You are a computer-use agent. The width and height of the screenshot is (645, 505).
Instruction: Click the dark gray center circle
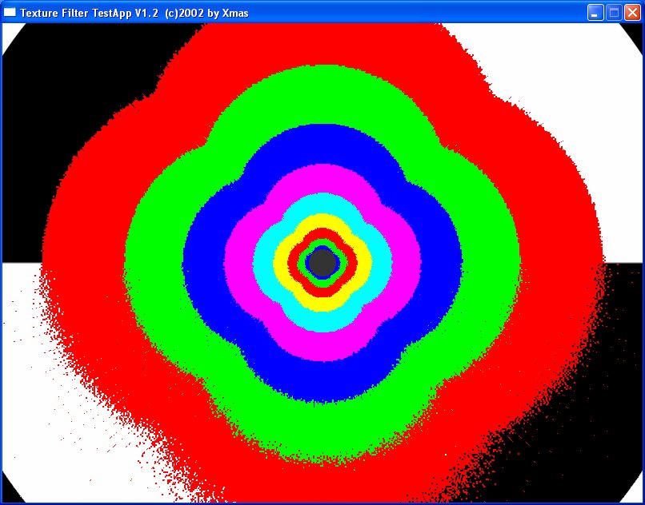[323, 263]
